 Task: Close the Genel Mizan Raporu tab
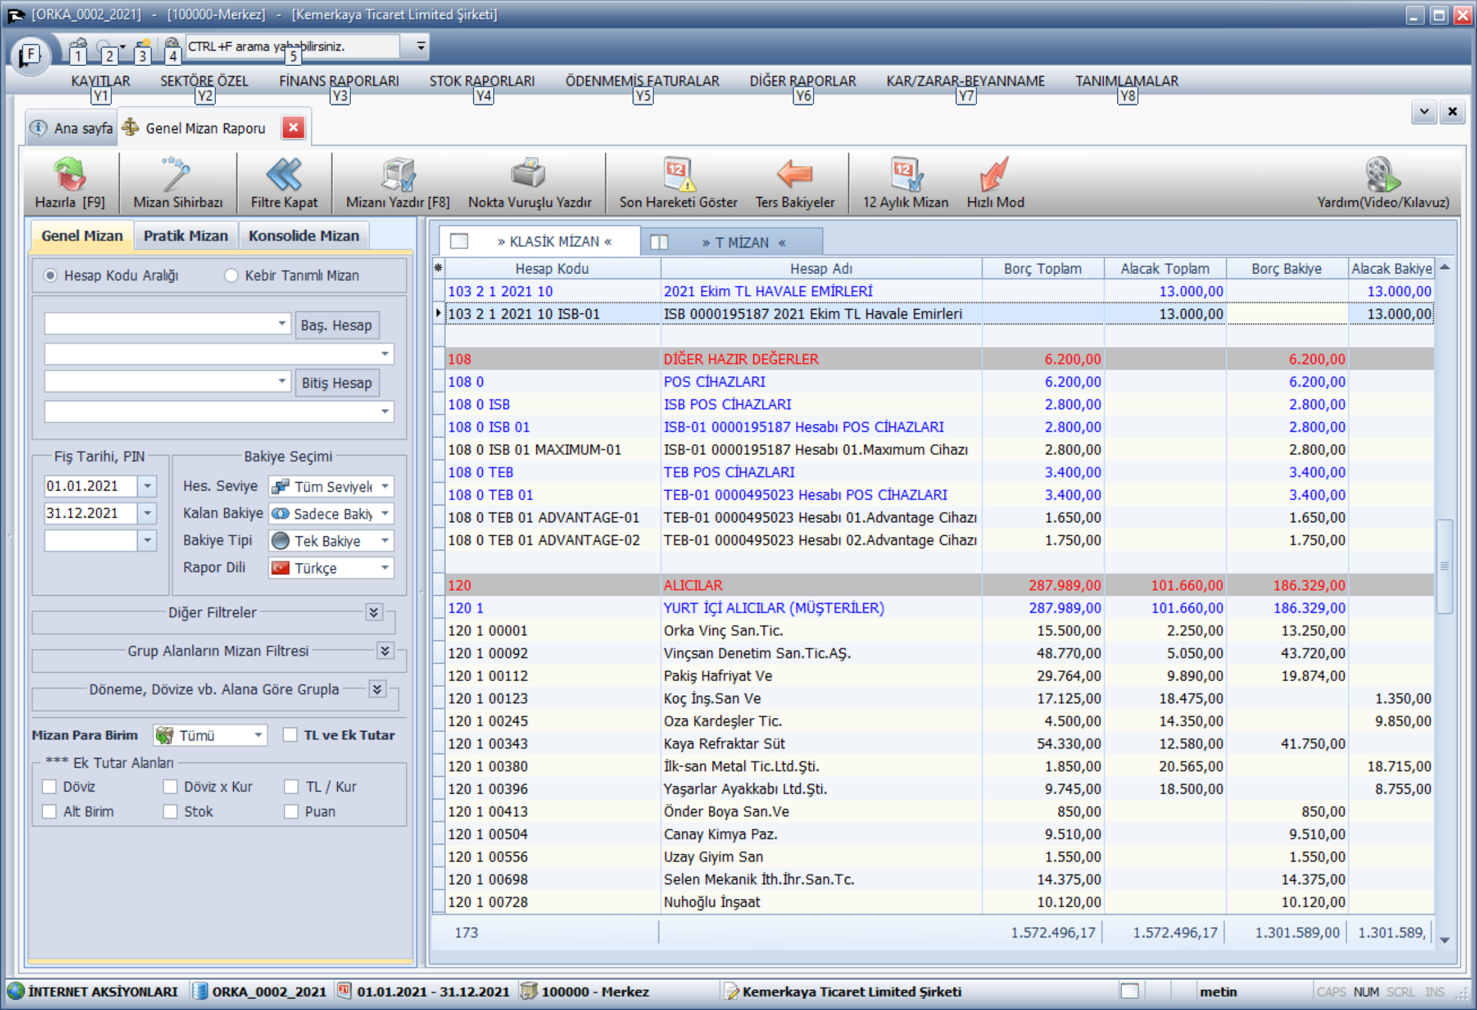[293, 127]
